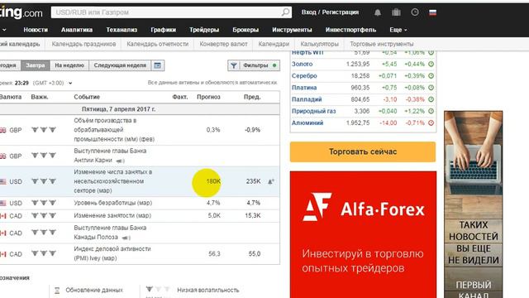Click the clock icon in Золото row
529x298 pixels.
coord(431,64)
